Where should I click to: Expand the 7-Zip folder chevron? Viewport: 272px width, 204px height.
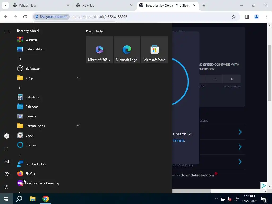tap(78, 78)
